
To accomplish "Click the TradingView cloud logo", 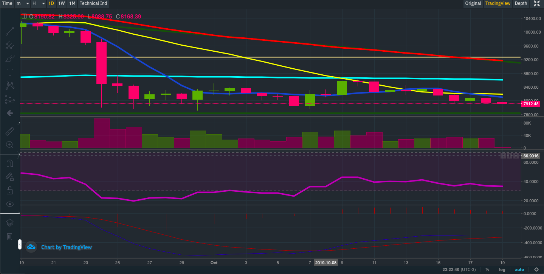I will [x=31, y=247].
